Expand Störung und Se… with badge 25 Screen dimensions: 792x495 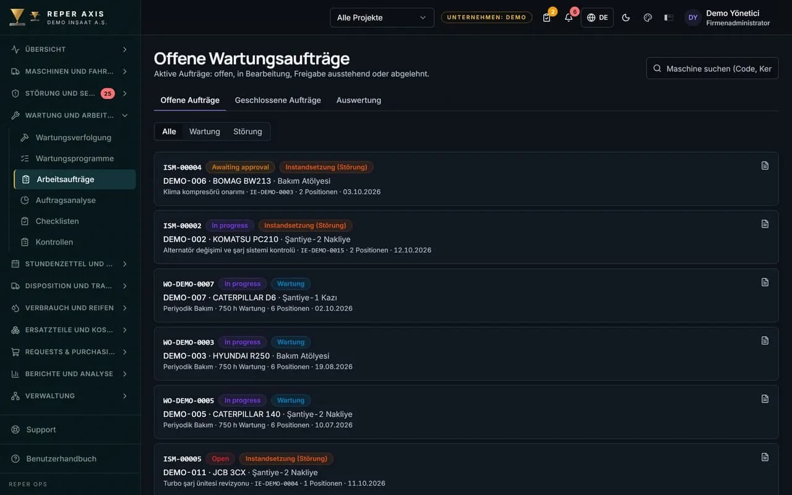coord(70,93)
